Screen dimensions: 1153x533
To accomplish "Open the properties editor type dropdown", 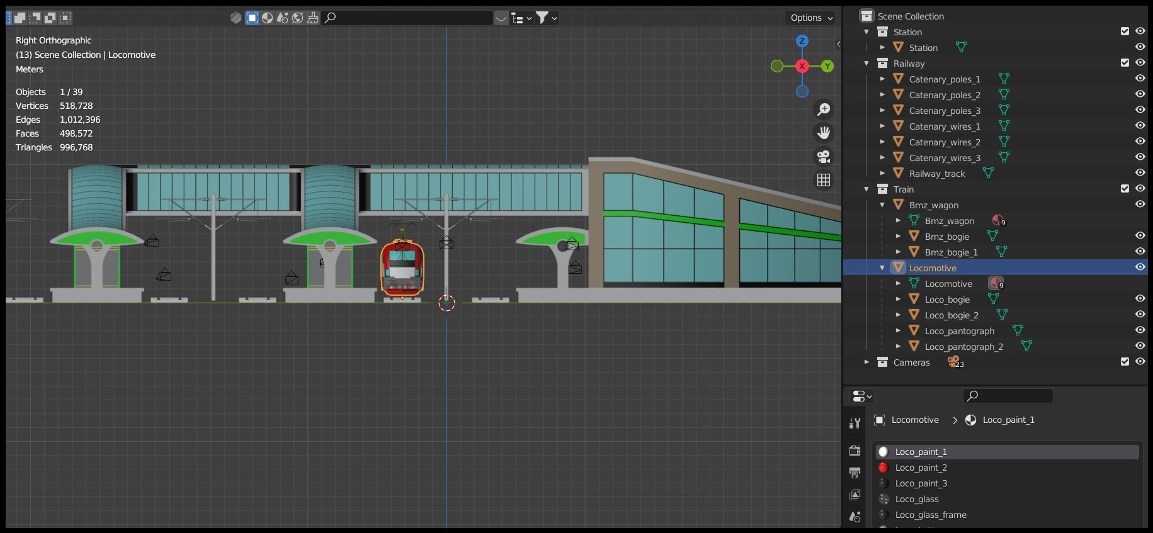I will pyautogui.click(x=861, y=396).
